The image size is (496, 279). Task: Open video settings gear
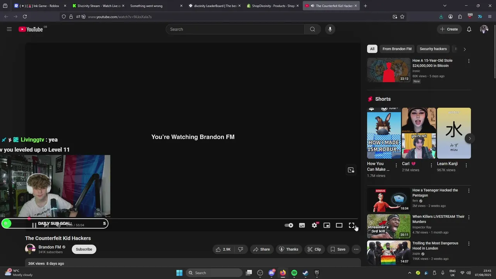pyautogui.click(x=314, y=225)
